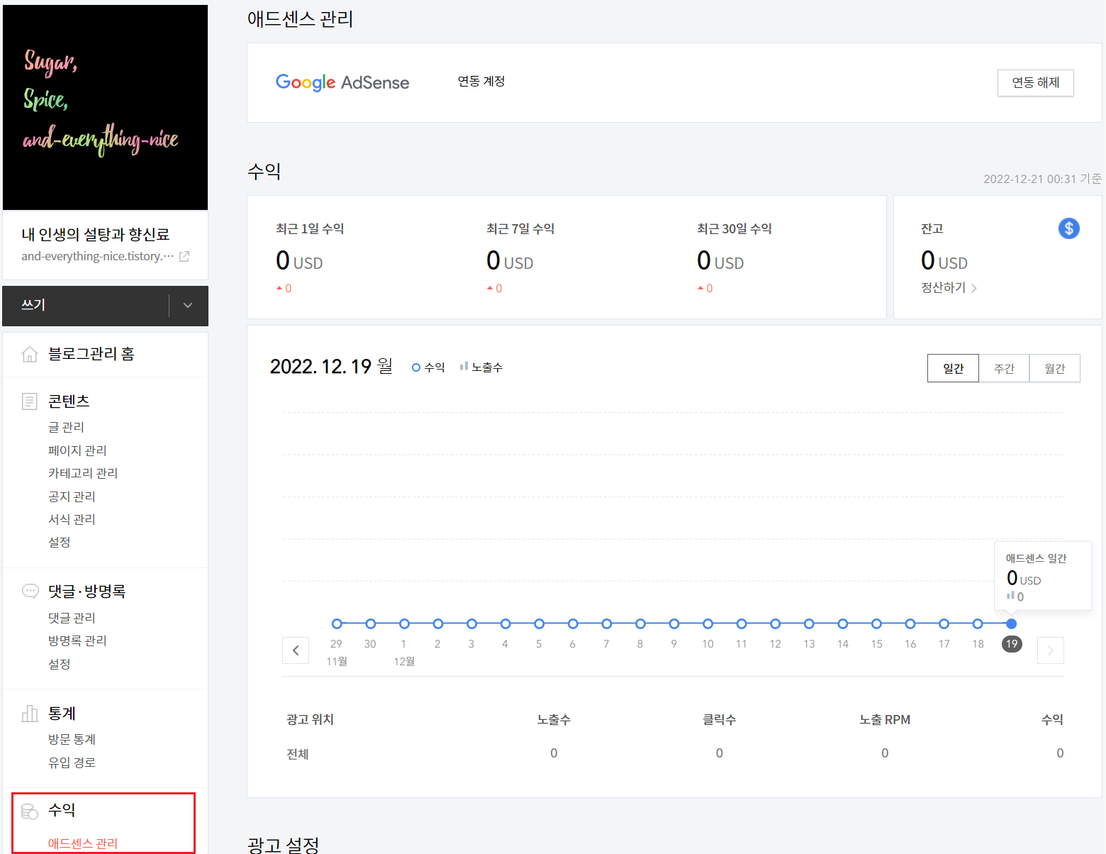Click the blog profile thumbnail image

105,107
